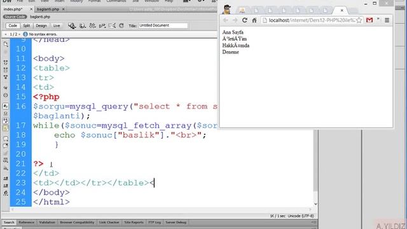
Task: Click the Gmail extension icon in Chrome
Action: 369,20
